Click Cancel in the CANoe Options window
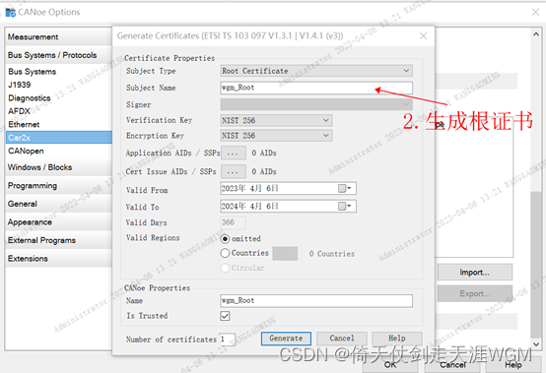The height and width of the screenshot is (373, 546). pyautogui.click(x=452, y=364)
